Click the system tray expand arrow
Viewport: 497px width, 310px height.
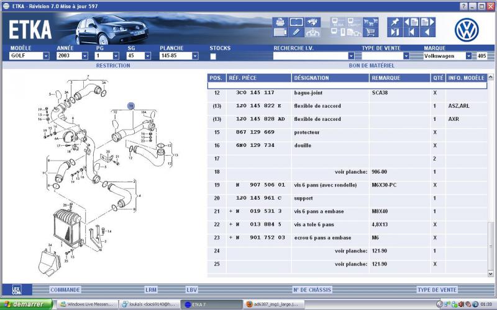(439, 304)
